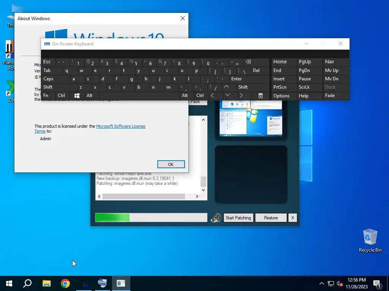Click the On-Screen Keyboard title bar icon

[x=47, y=44]
